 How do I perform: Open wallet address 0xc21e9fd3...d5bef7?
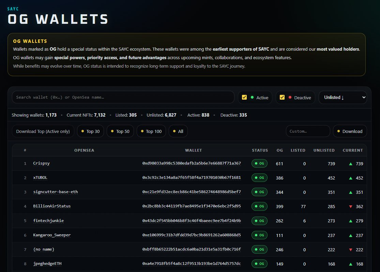[x=192, y=192]
